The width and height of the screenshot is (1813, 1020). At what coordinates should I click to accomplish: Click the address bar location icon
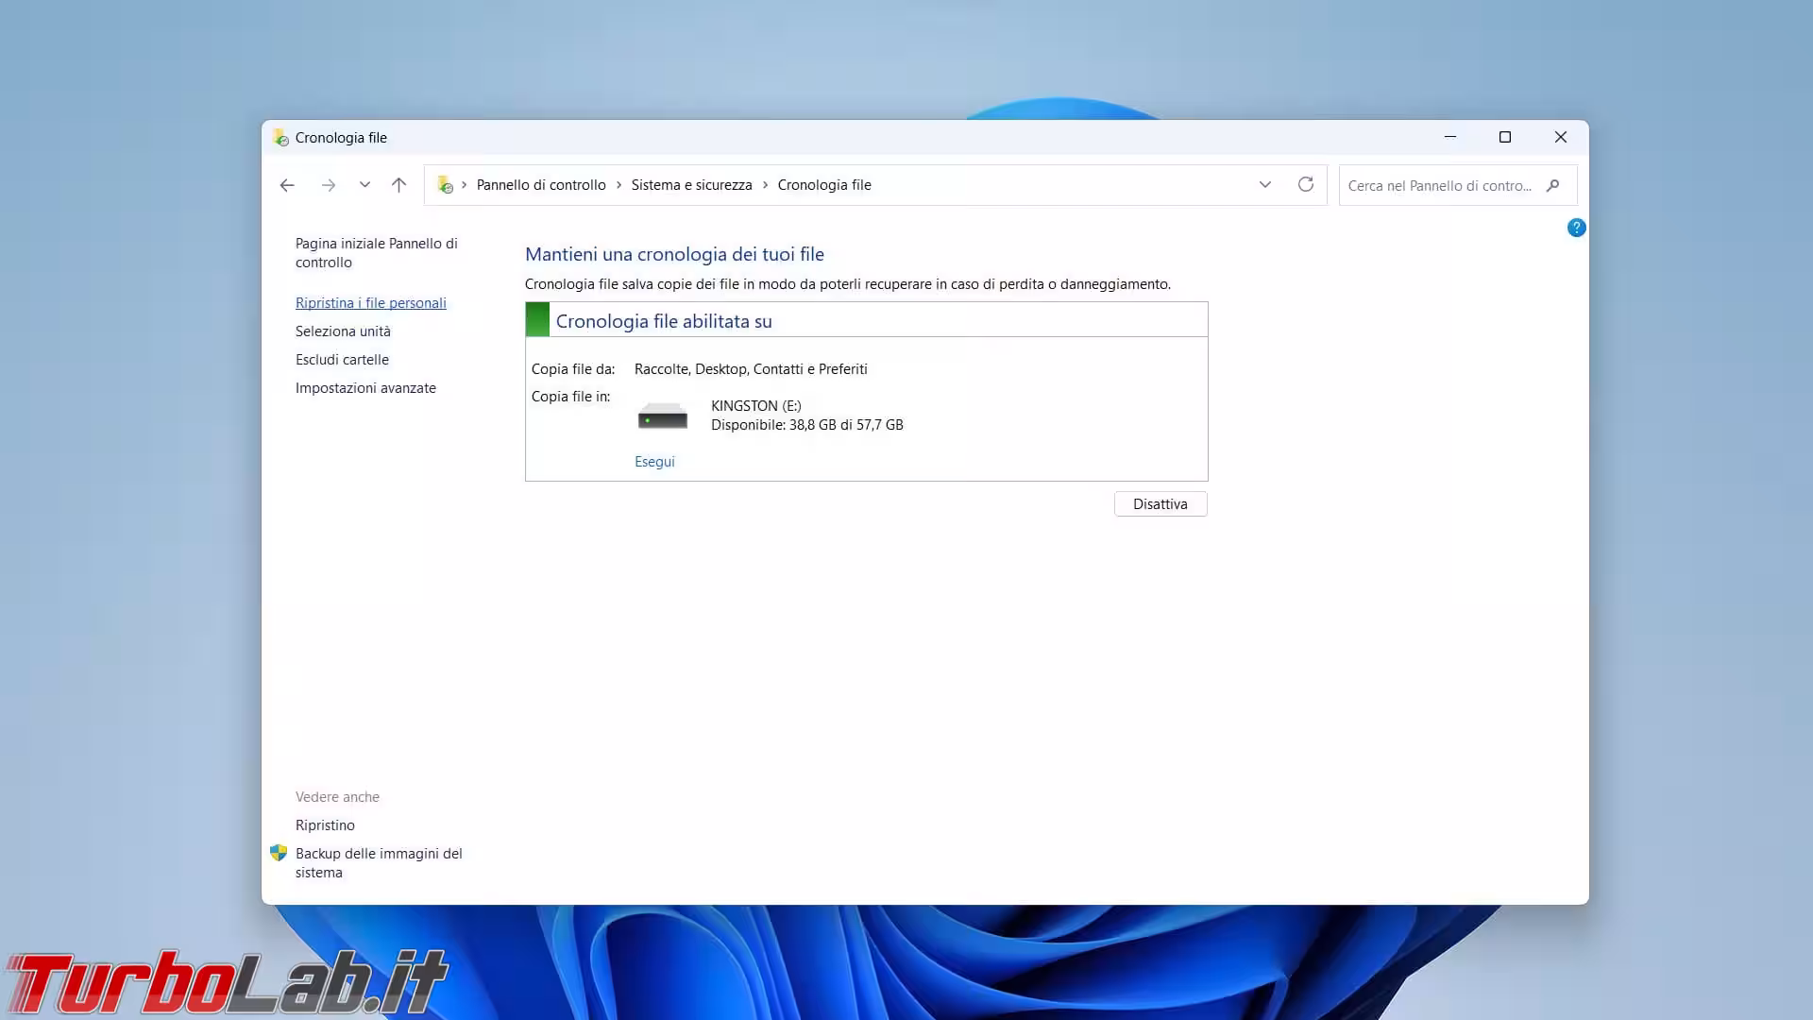point(445,185)
